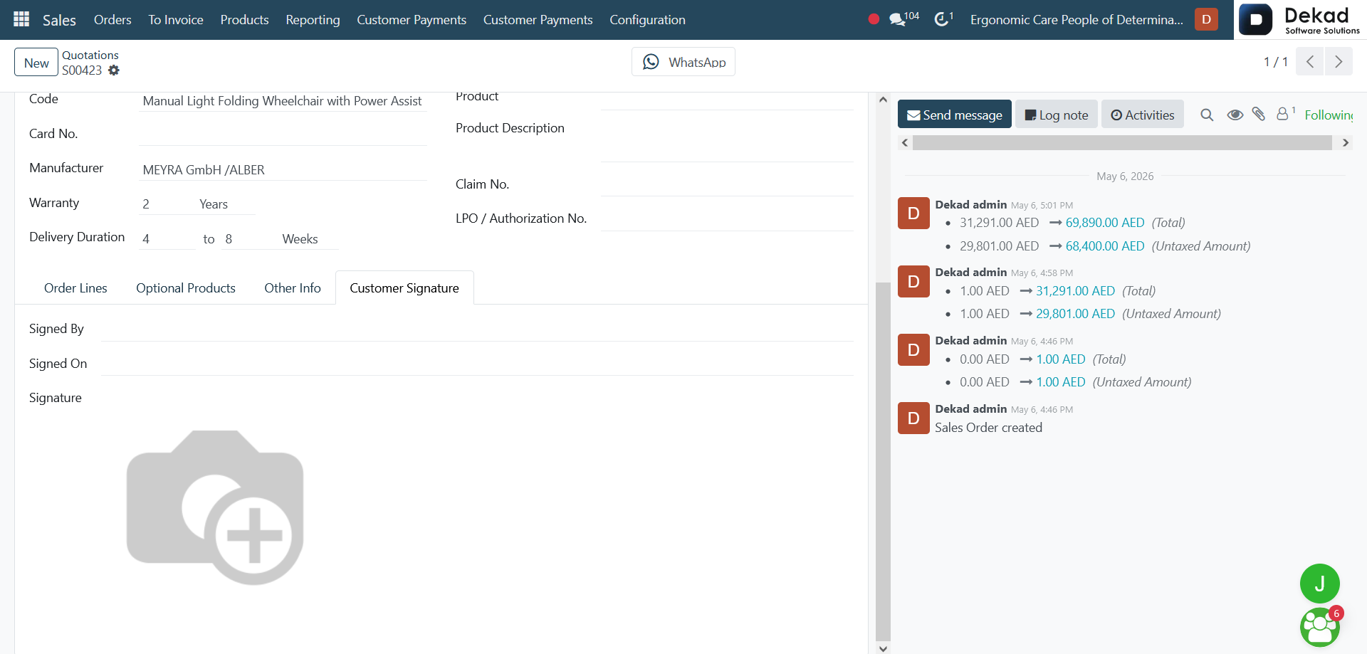Search messages in the chatter
This screenshot has height=654, width=1367.
[x=1207, y=115]
